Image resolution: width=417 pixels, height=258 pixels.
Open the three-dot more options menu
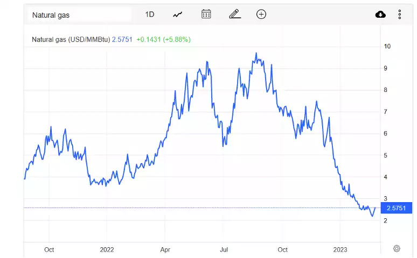[x=399, y=15]
